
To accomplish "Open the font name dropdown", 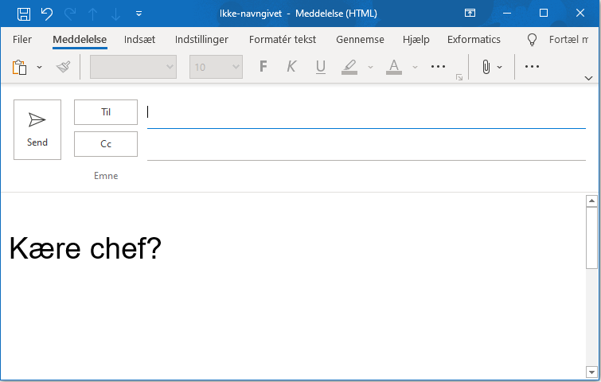I will coord(170,68).
